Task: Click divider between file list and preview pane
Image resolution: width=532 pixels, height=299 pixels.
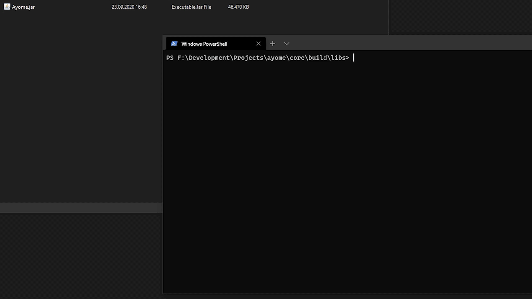Action: click(388, 17)
